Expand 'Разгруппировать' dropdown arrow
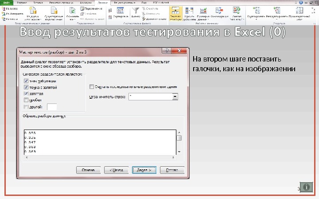Image resolution: width=319 pixels, height=199 pixels. tap(277, 20)
